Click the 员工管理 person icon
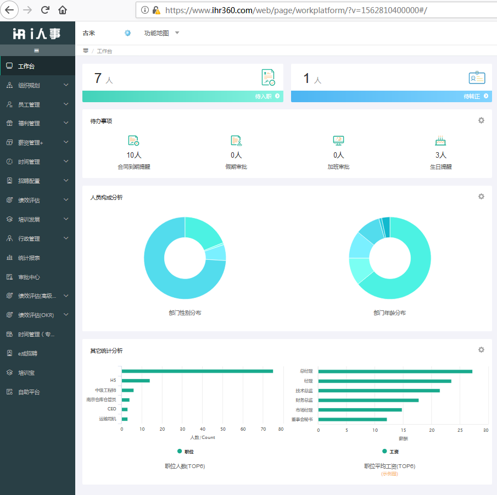This screenshot has height=495, width=497. click(x=9, y=104)
